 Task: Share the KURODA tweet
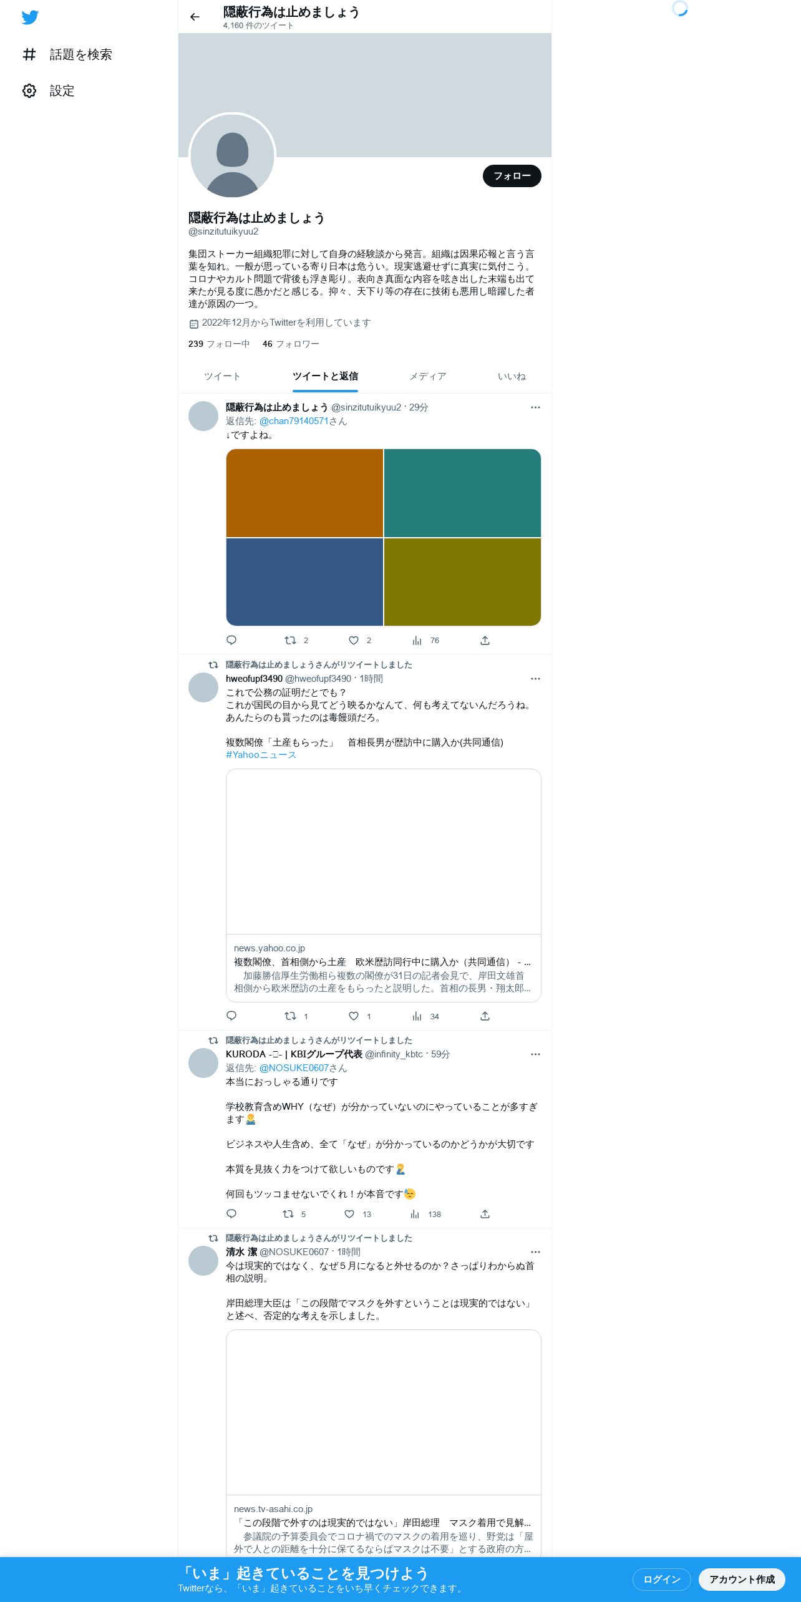click(x=485, y=1214)
